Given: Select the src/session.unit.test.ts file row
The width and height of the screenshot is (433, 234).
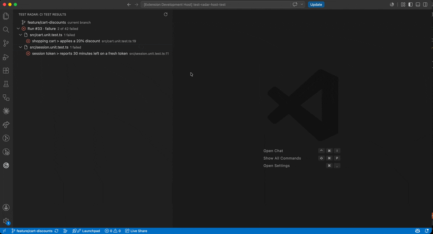Looking at the screenshot, I should (x=93, y=47).
